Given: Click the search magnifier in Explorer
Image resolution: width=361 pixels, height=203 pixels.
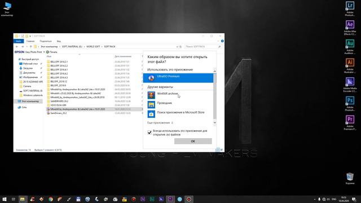Looking at the screenshot, I should click(x=219, y=47).
